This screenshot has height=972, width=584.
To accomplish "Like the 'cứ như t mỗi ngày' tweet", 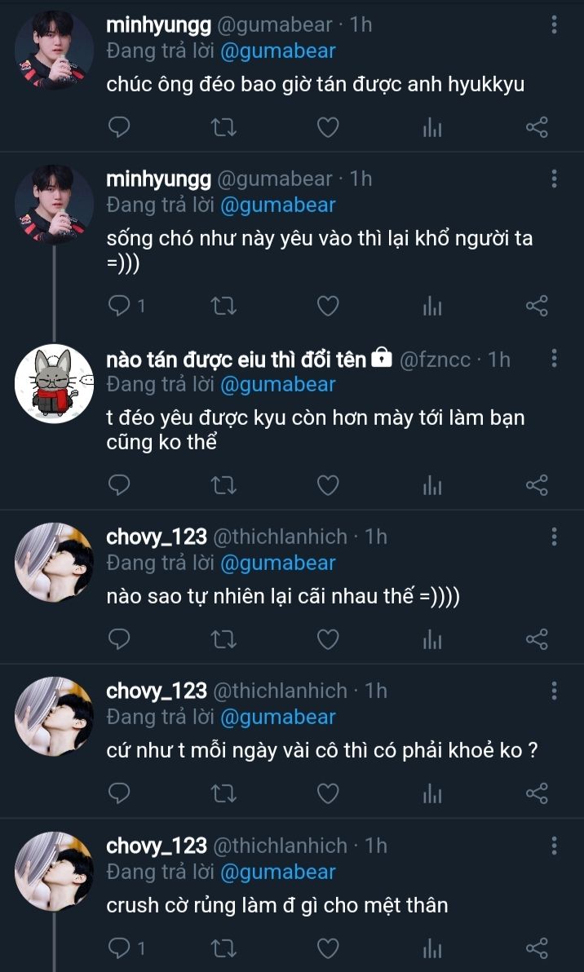I will point(328,793).
